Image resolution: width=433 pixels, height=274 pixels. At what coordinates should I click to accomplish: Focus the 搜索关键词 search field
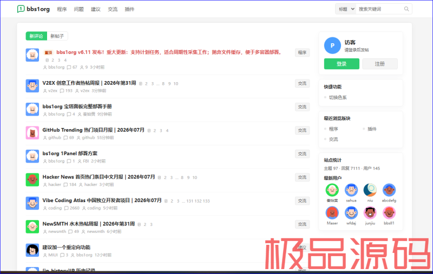click(x=380, y=9)
